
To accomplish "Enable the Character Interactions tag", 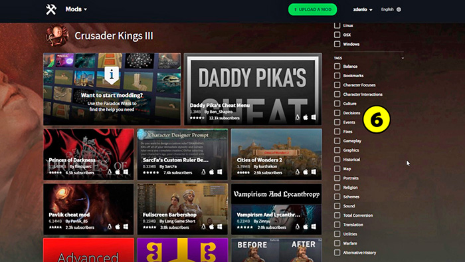I will [337, 94].
